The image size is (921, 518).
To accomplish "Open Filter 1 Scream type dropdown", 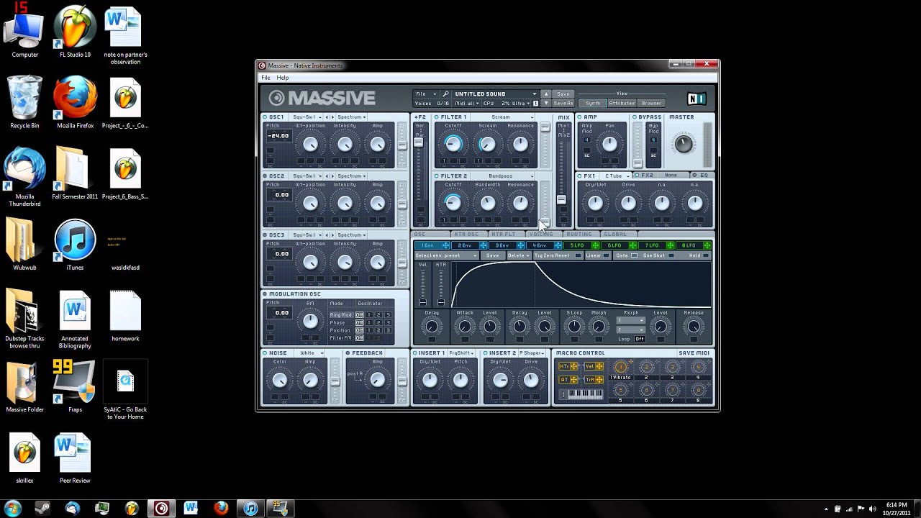I will [504, 117].
